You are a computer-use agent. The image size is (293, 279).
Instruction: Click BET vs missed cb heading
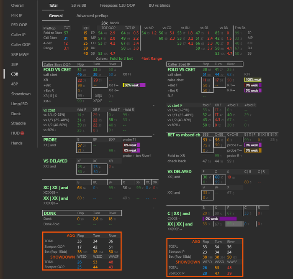[x=184, y=135]
